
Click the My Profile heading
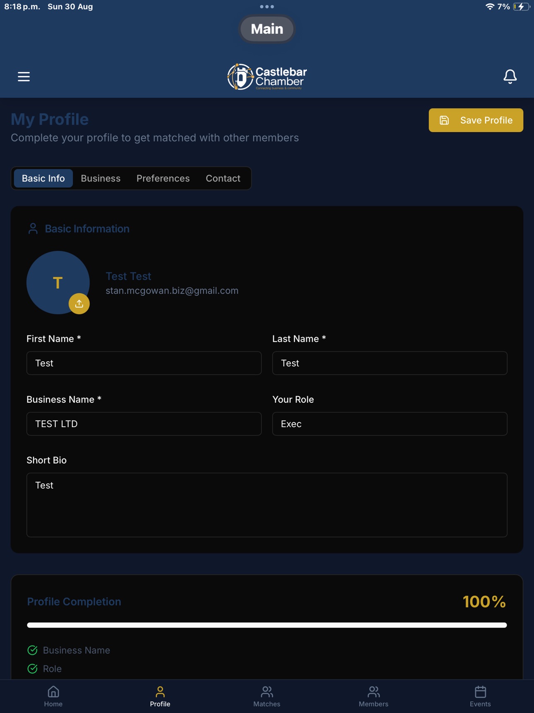(50, 119)
